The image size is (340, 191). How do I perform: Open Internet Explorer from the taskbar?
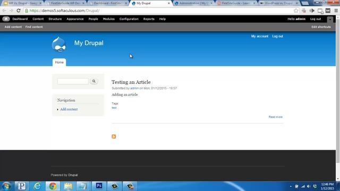pyautogui.click(x=37, y=186)
